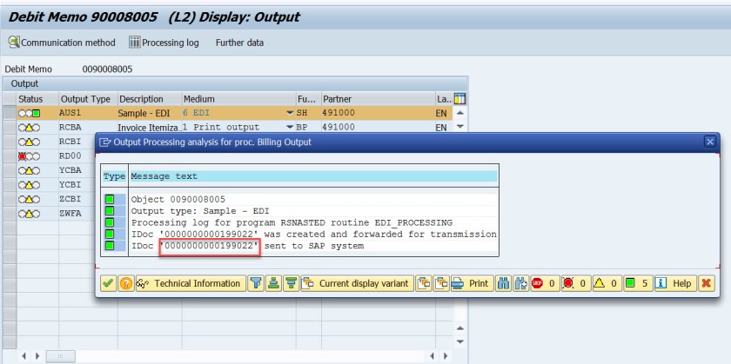This screenshot has width=731, height=364.
Task: Click the red X cancel icon
Action: [707, 283]
